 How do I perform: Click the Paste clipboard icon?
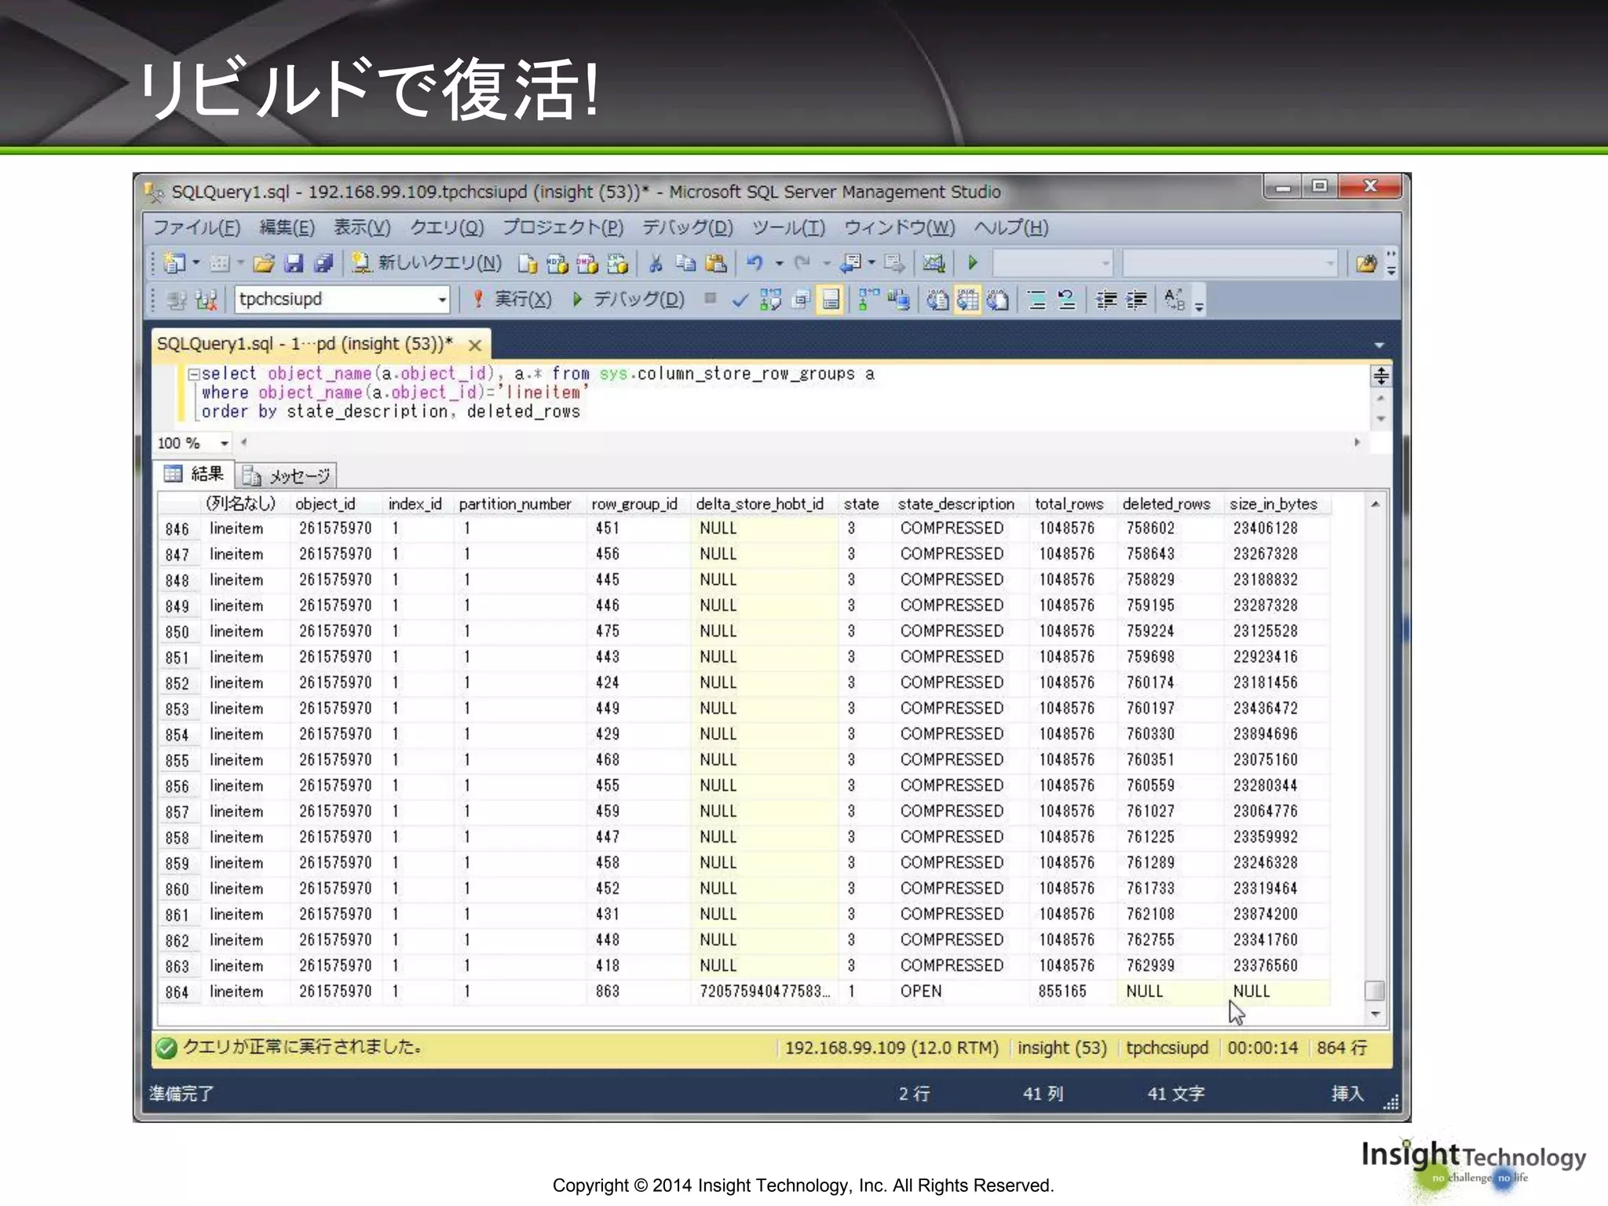point(716,263)
